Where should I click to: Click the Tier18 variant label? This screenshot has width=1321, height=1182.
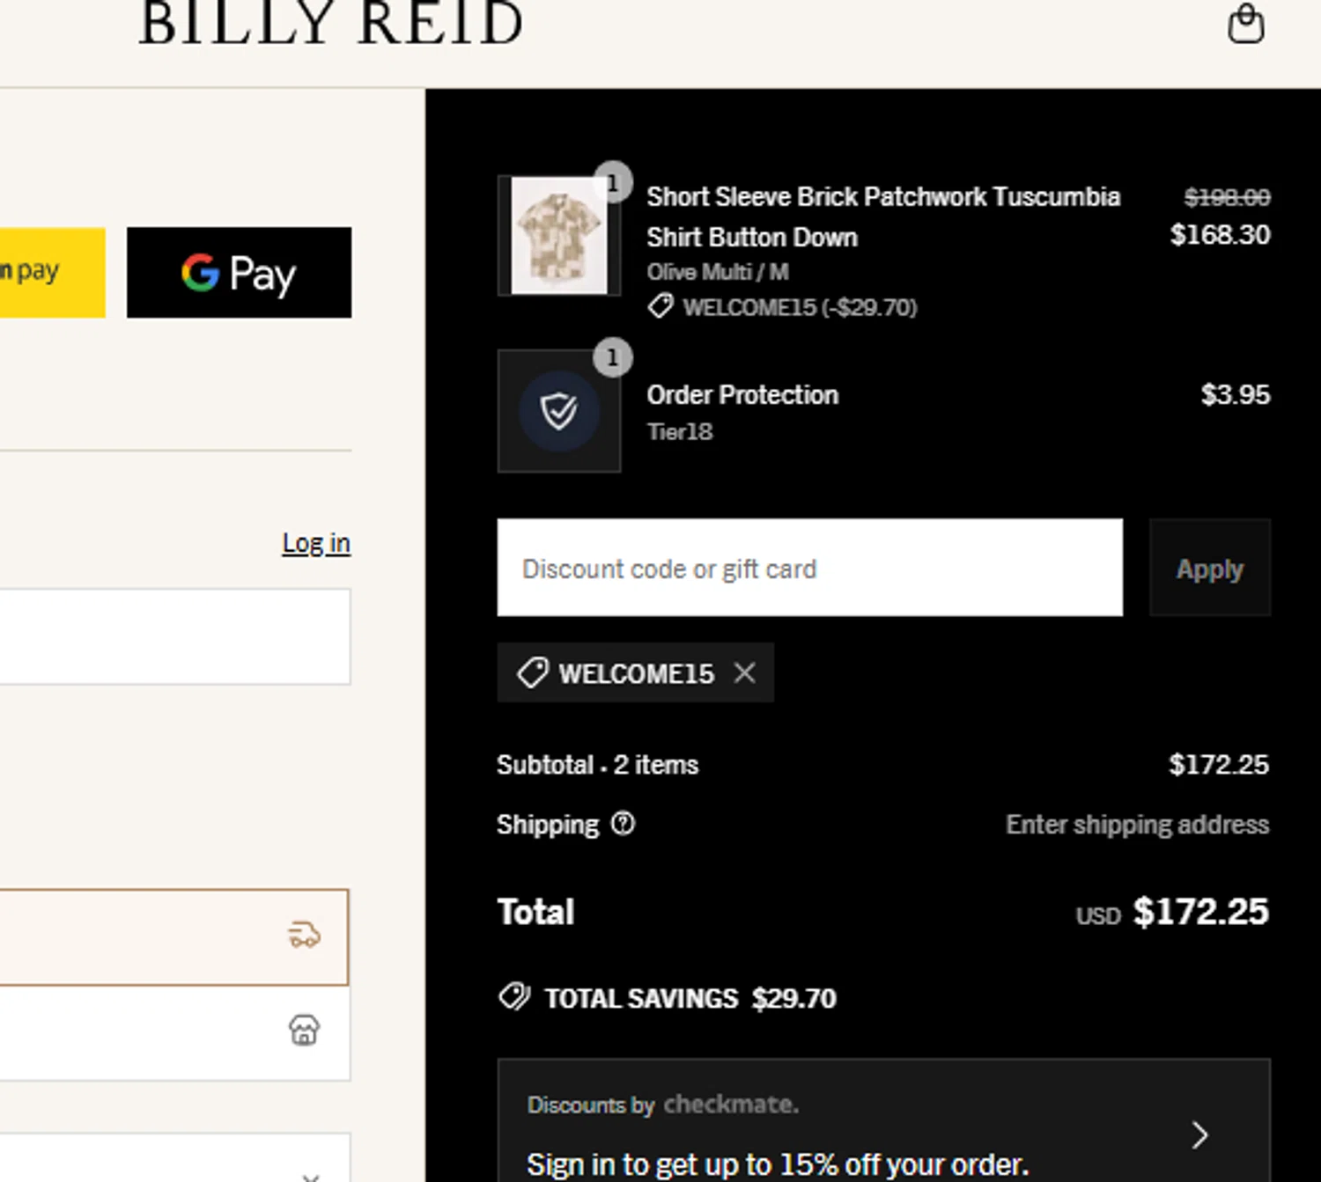pyautogui.click(x=680, y=432)
